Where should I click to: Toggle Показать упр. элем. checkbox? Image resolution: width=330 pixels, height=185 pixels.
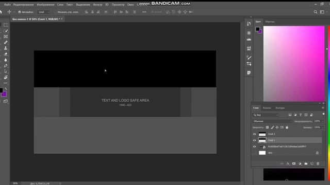[55, 12]
